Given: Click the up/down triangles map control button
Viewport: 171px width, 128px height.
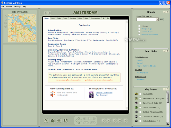Looking at the screenshot, I should (x=86, y=123).
